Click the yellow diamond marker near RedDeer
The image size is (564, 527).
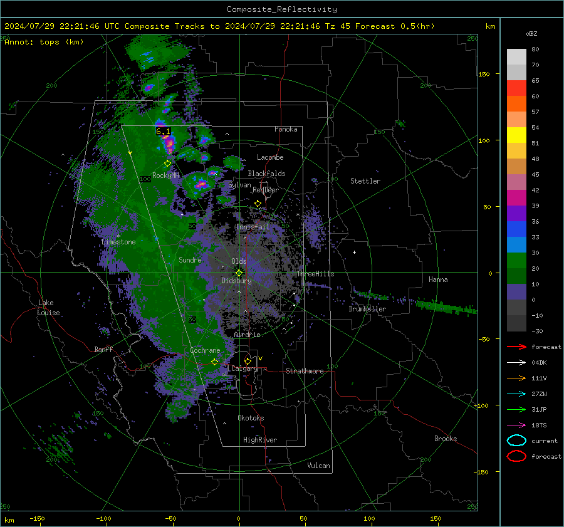tap(258, 204)
